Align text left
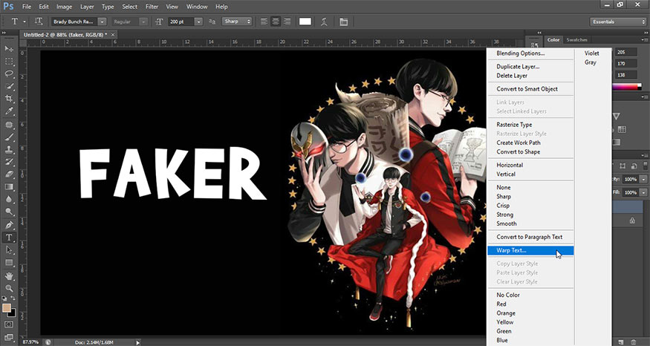This screenshot has width=650, height=346. 264,22
